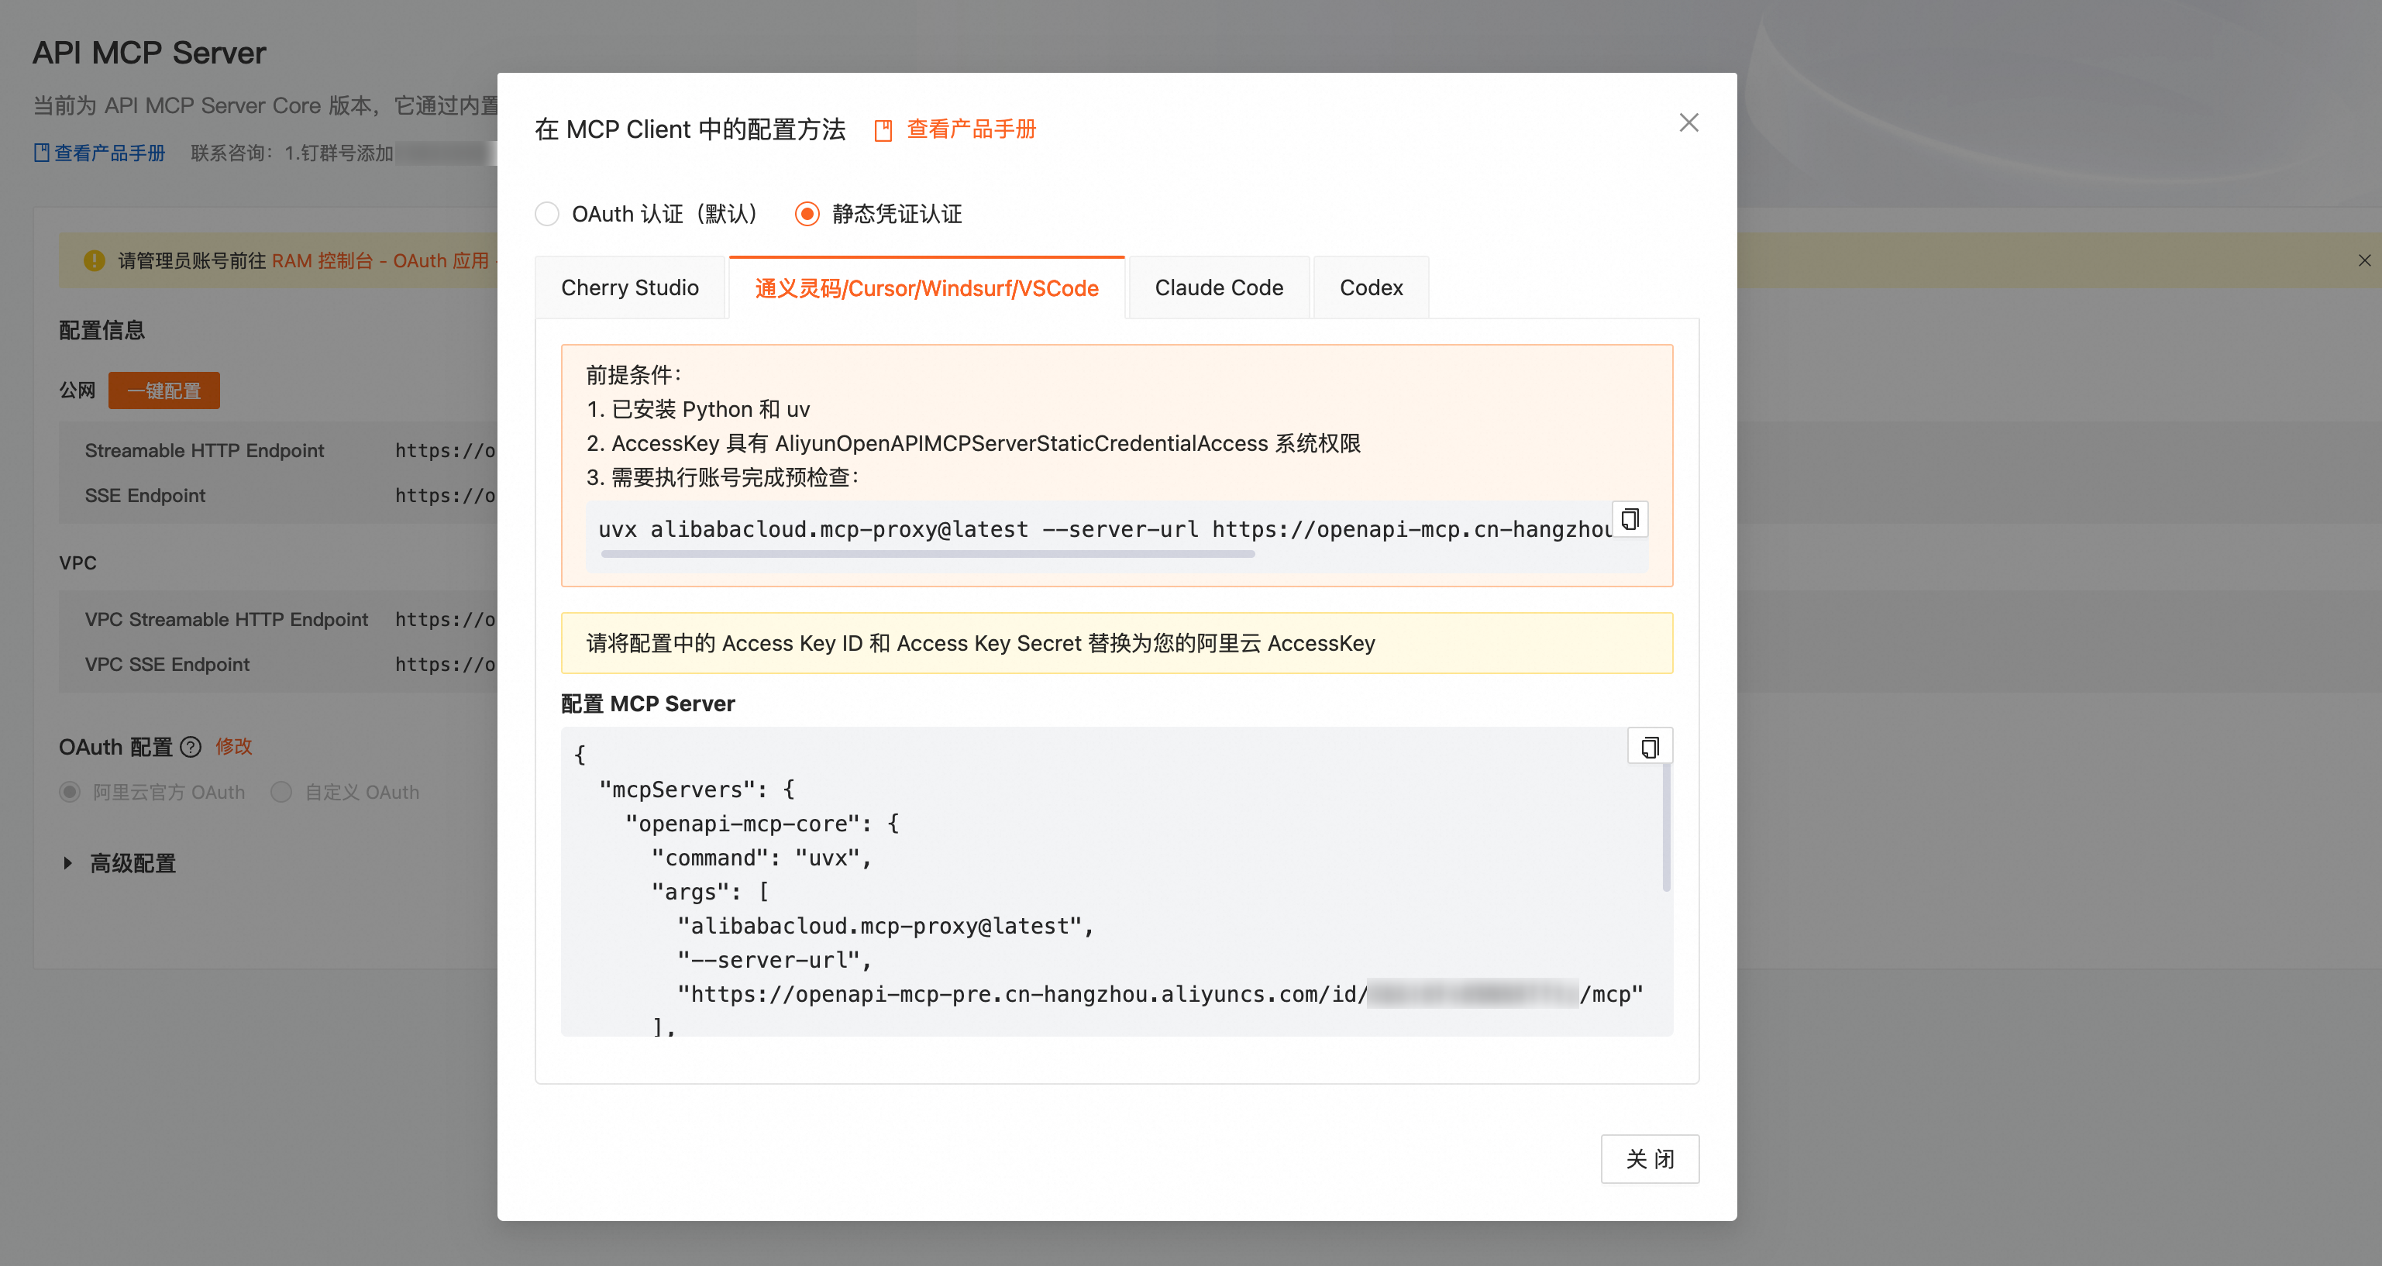Switch to 通义灵码/Cursor/Windsurf/VSCode tab
This screenshot has height=1266, width=2382.
(x=927, y=287)
